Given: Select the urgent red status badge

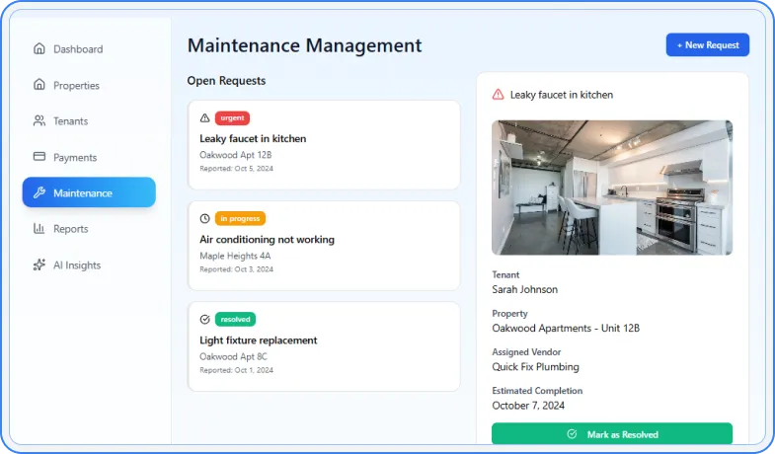Looking at the screenshot, I should pyautogui.click(x=232, y=118).
